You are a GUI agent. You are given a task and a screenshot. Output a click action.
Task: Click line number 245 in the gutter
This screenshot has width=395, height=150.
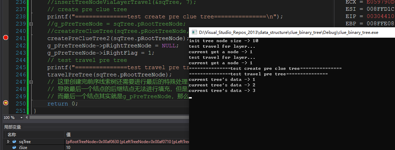pyautogui.click(x=20, y=67)
